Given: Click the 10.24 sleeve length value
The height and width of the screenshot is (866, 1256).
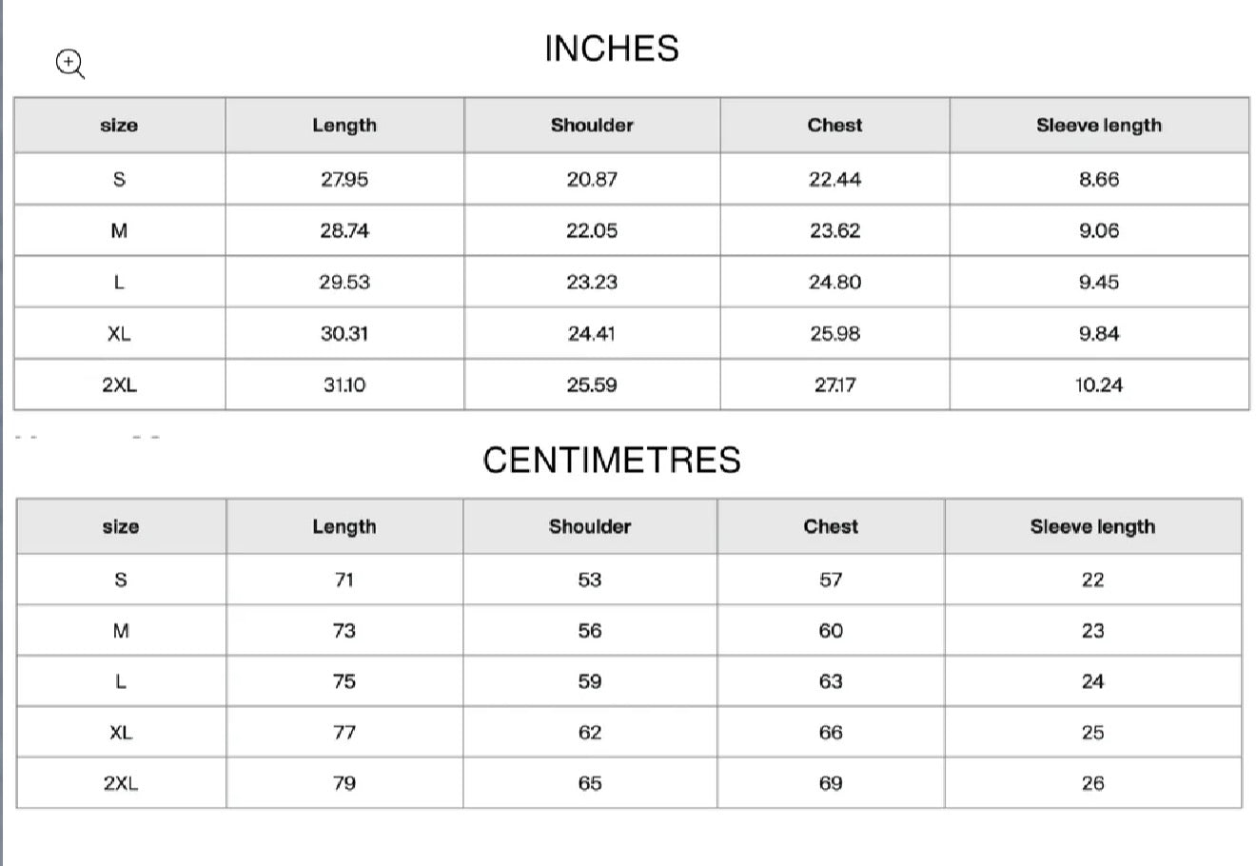Looking at the screenshot, I should point(1099,385).
